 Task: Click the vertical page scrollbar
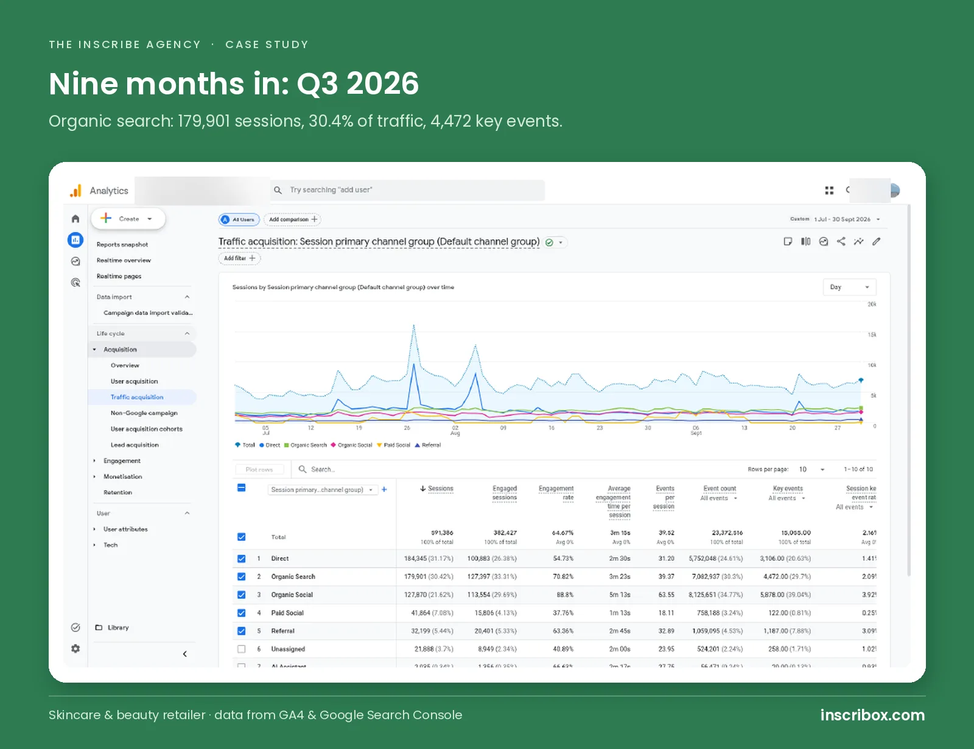(x=909, y=390)
